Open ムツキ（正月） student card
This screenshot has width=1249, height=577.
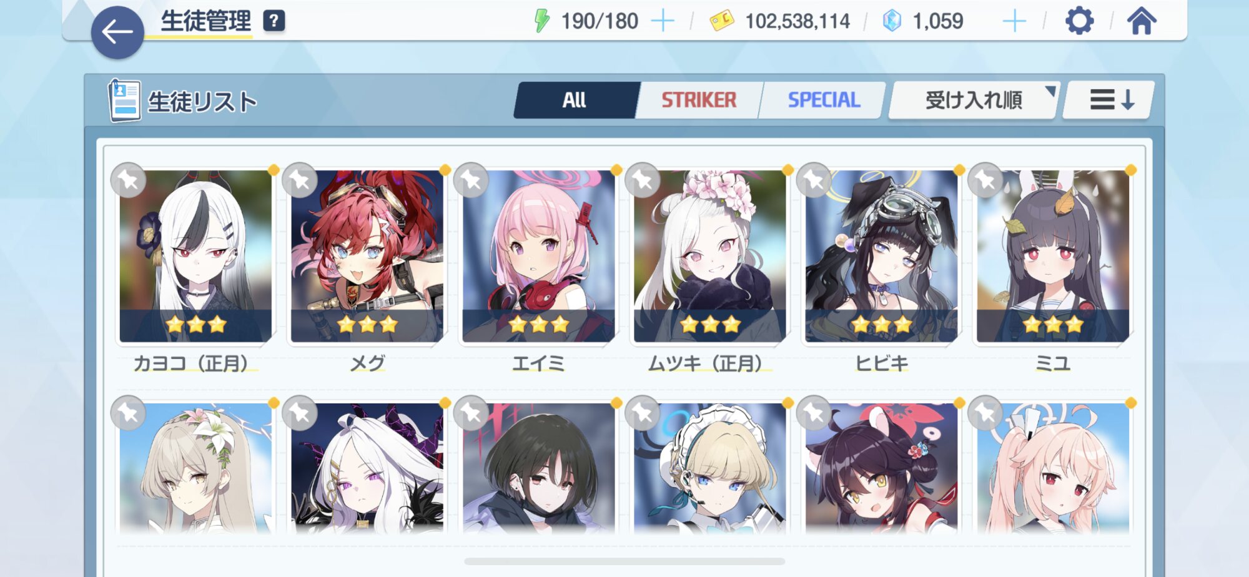(x=709, y=256)
